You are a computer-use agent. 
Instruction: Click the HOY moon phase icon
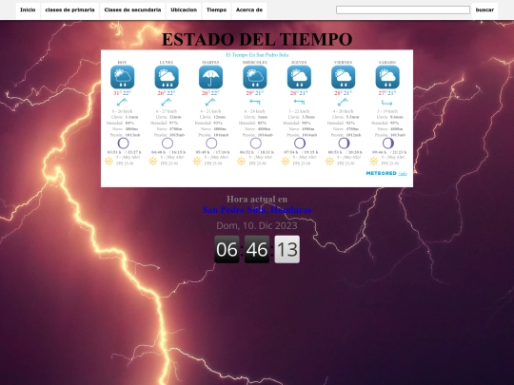click(123, 143)
